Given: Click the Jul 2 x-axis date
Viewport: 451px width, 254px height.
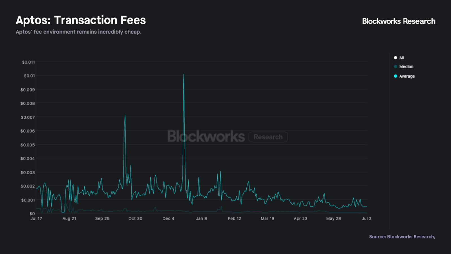Looking at the screenshot, I should tap(366, 218).
